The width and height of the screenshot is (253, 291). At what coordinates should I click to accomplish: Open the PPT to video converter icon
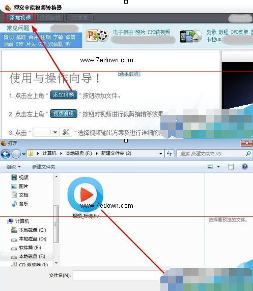(x=97, y=35)
